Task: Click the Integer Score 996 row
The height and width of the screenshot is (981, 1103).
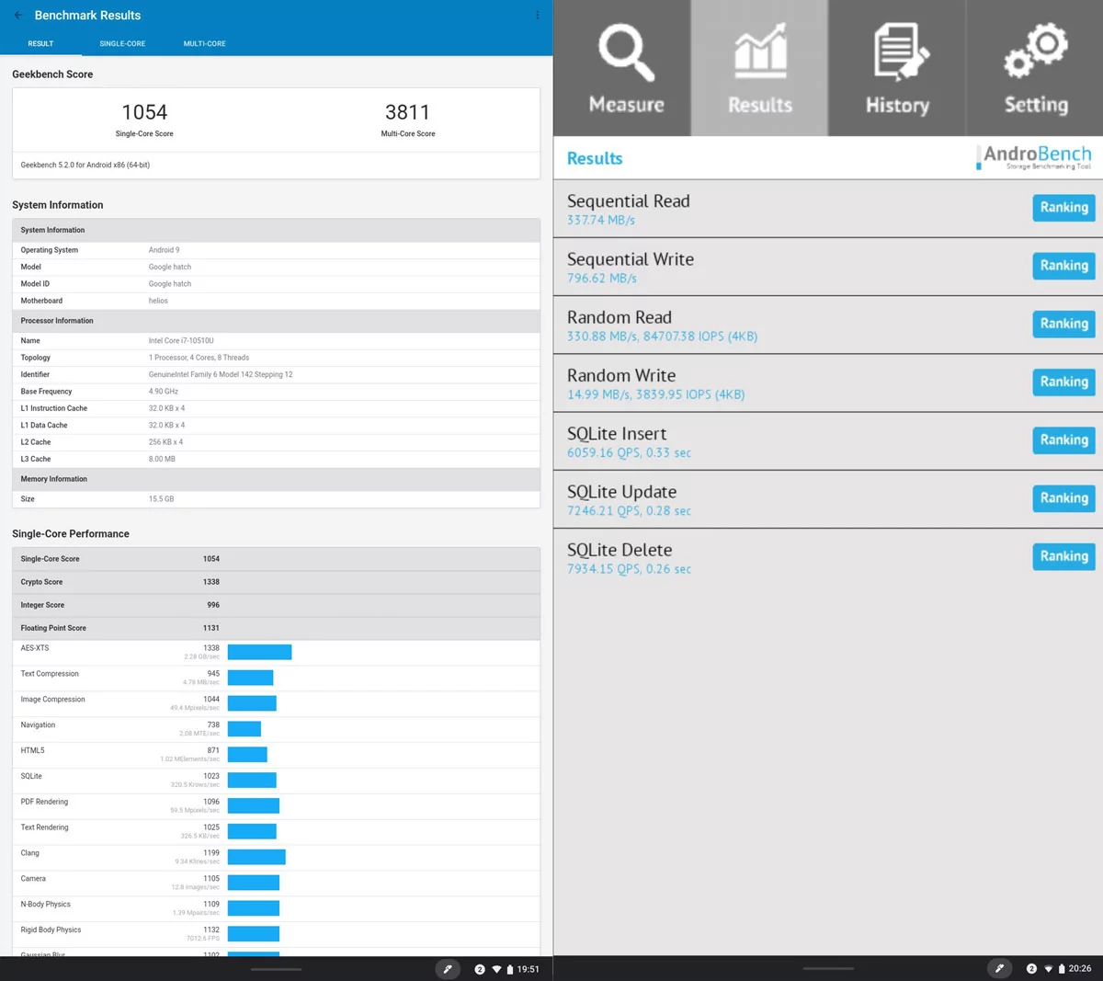Action: (276, 605)
